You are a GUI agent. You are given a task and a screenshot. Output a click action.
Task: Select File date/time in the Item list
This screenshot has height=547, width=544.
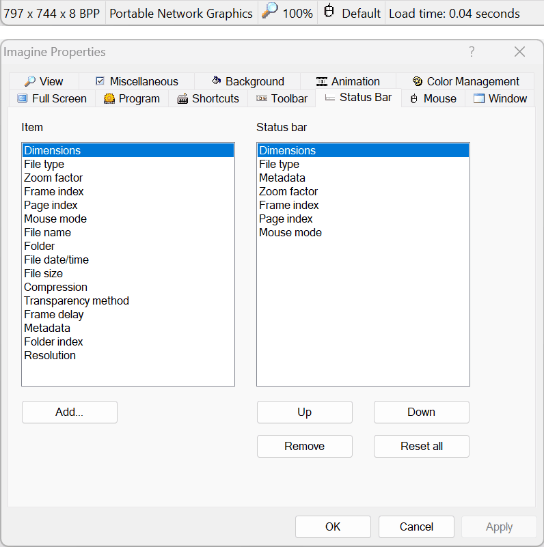pyautogui.click(x=128, y=260)
